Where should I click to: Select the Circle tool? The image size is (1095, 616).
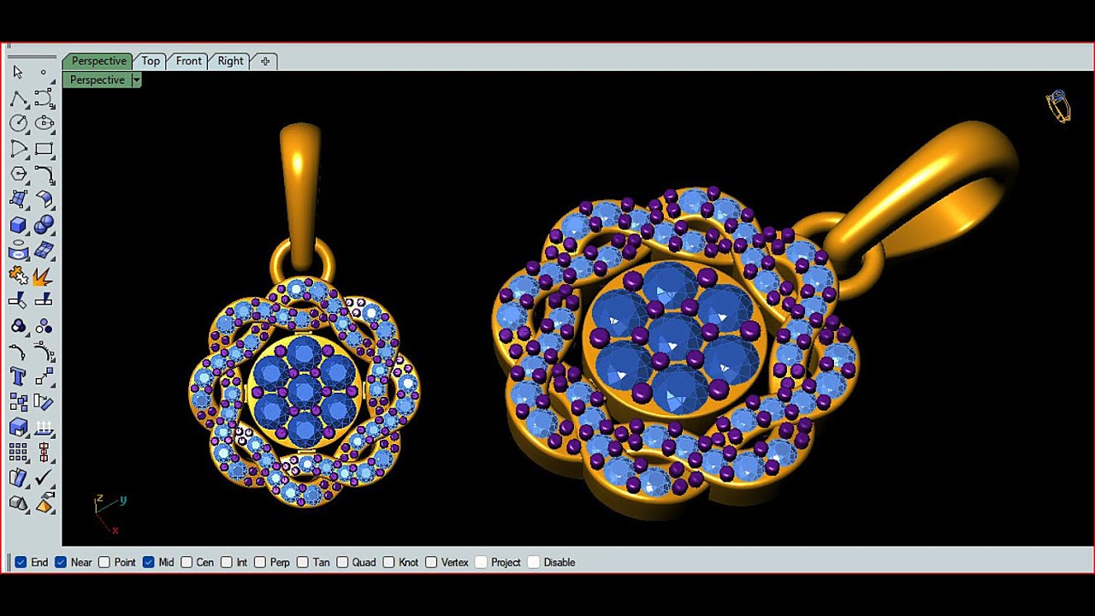click(x=18, y=123)
